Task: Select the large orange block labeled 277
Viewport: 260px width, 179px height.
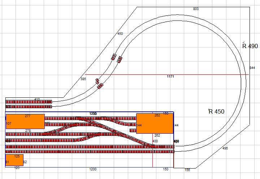Action: click(x=25, y=121)
